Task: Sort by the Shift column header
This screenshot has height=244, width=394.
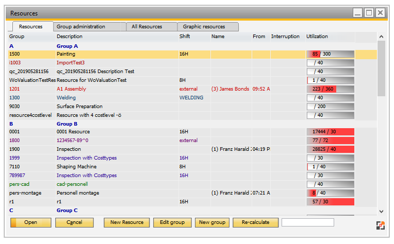Action: click(x=185, y=37)
